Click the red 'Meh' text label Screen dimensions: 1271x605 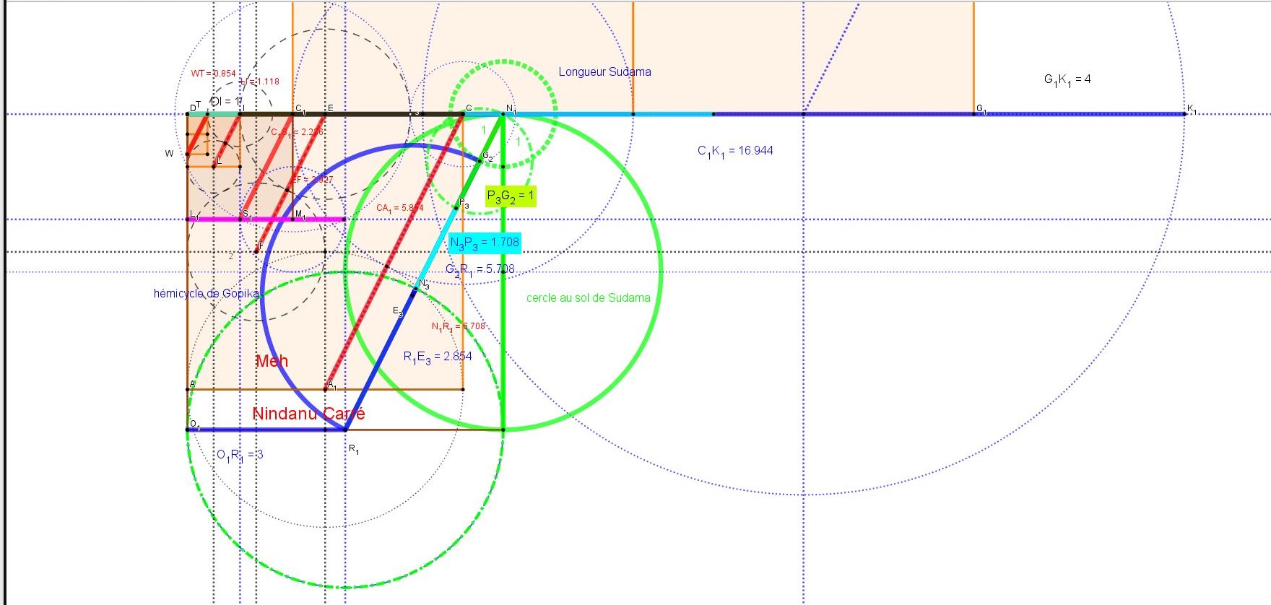tap(272, 361)
